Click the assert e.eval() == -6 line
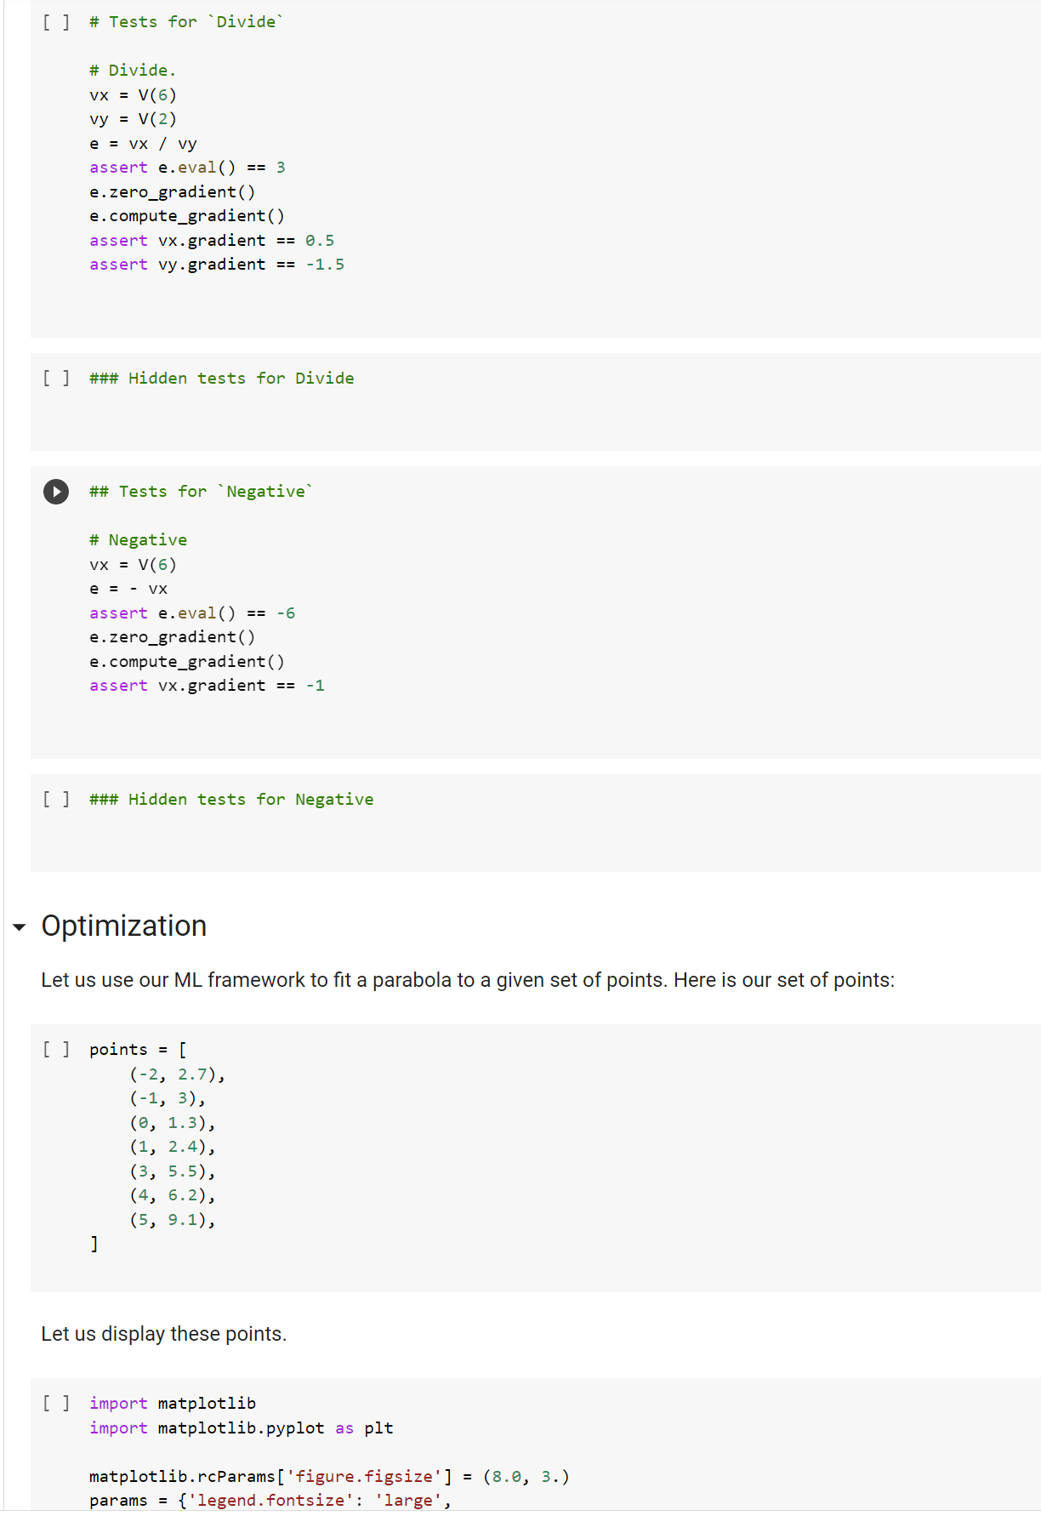 point(192,613)
